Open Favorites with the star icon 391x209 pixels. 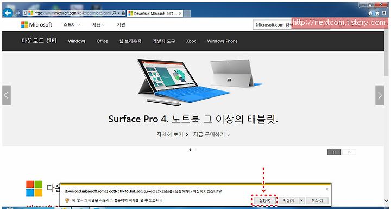[377, 13]
